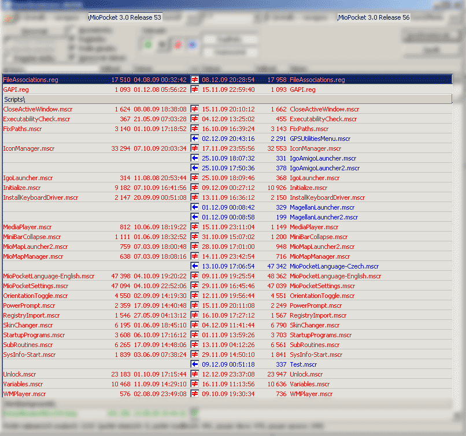This screenshot has width=466, height=436.
Task: Toggle the not-equal icon for IconManager.mscr
Action: click(195, 148)
